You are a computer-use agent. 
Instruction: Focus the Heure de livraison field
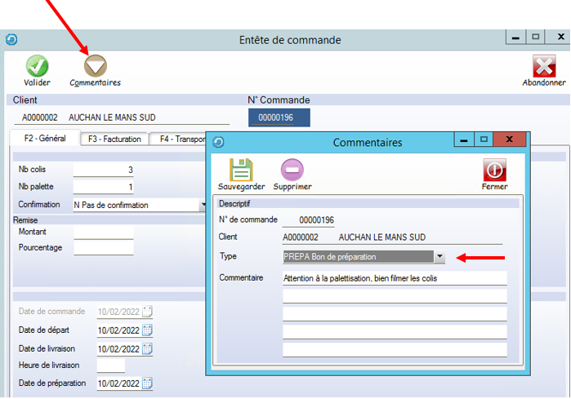111,366
